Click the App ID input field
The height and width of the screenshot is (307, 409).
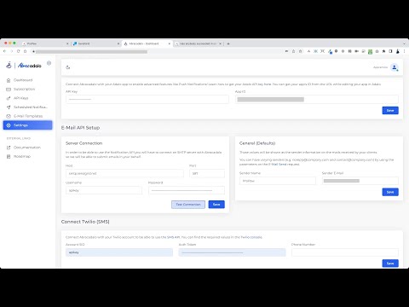pos(317,99)
